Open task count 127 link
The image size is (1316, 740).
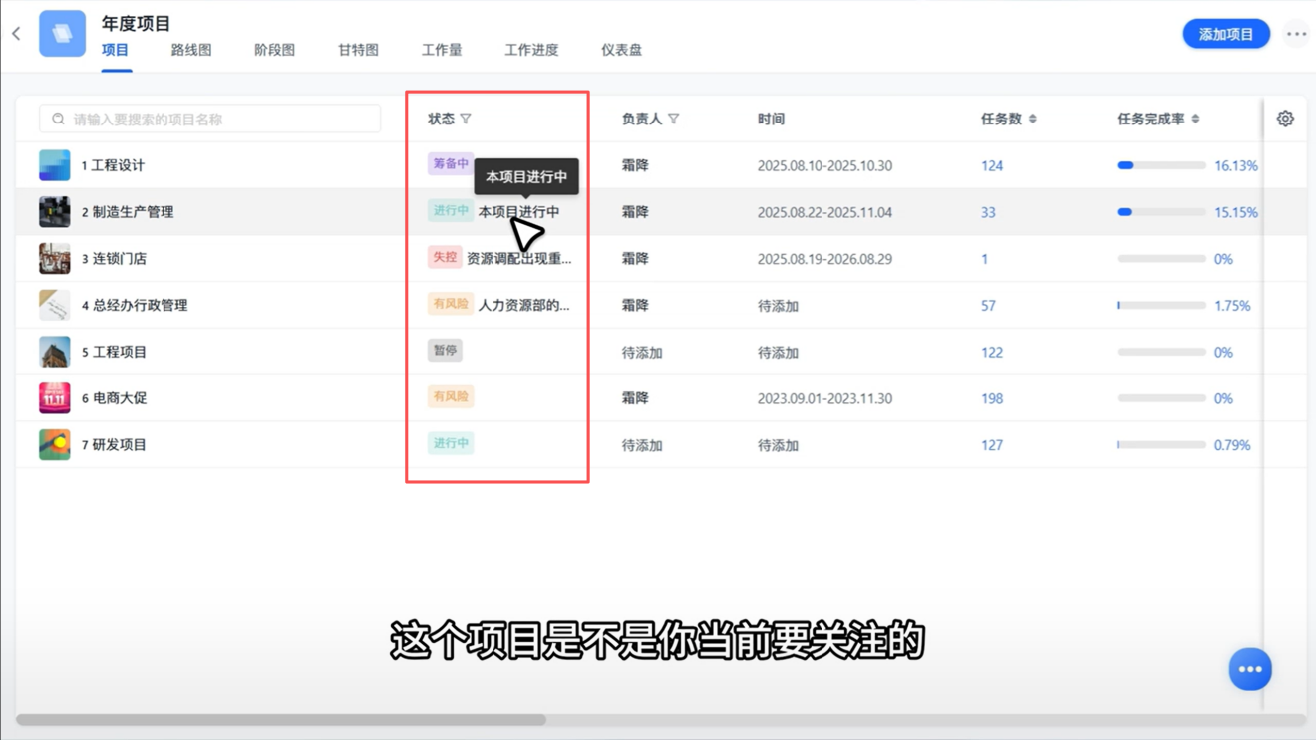tap(992, 445)
